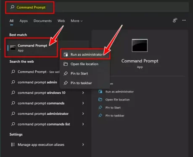
Task: Expand arrow for command prompt commands list
Action: (83, 124)
